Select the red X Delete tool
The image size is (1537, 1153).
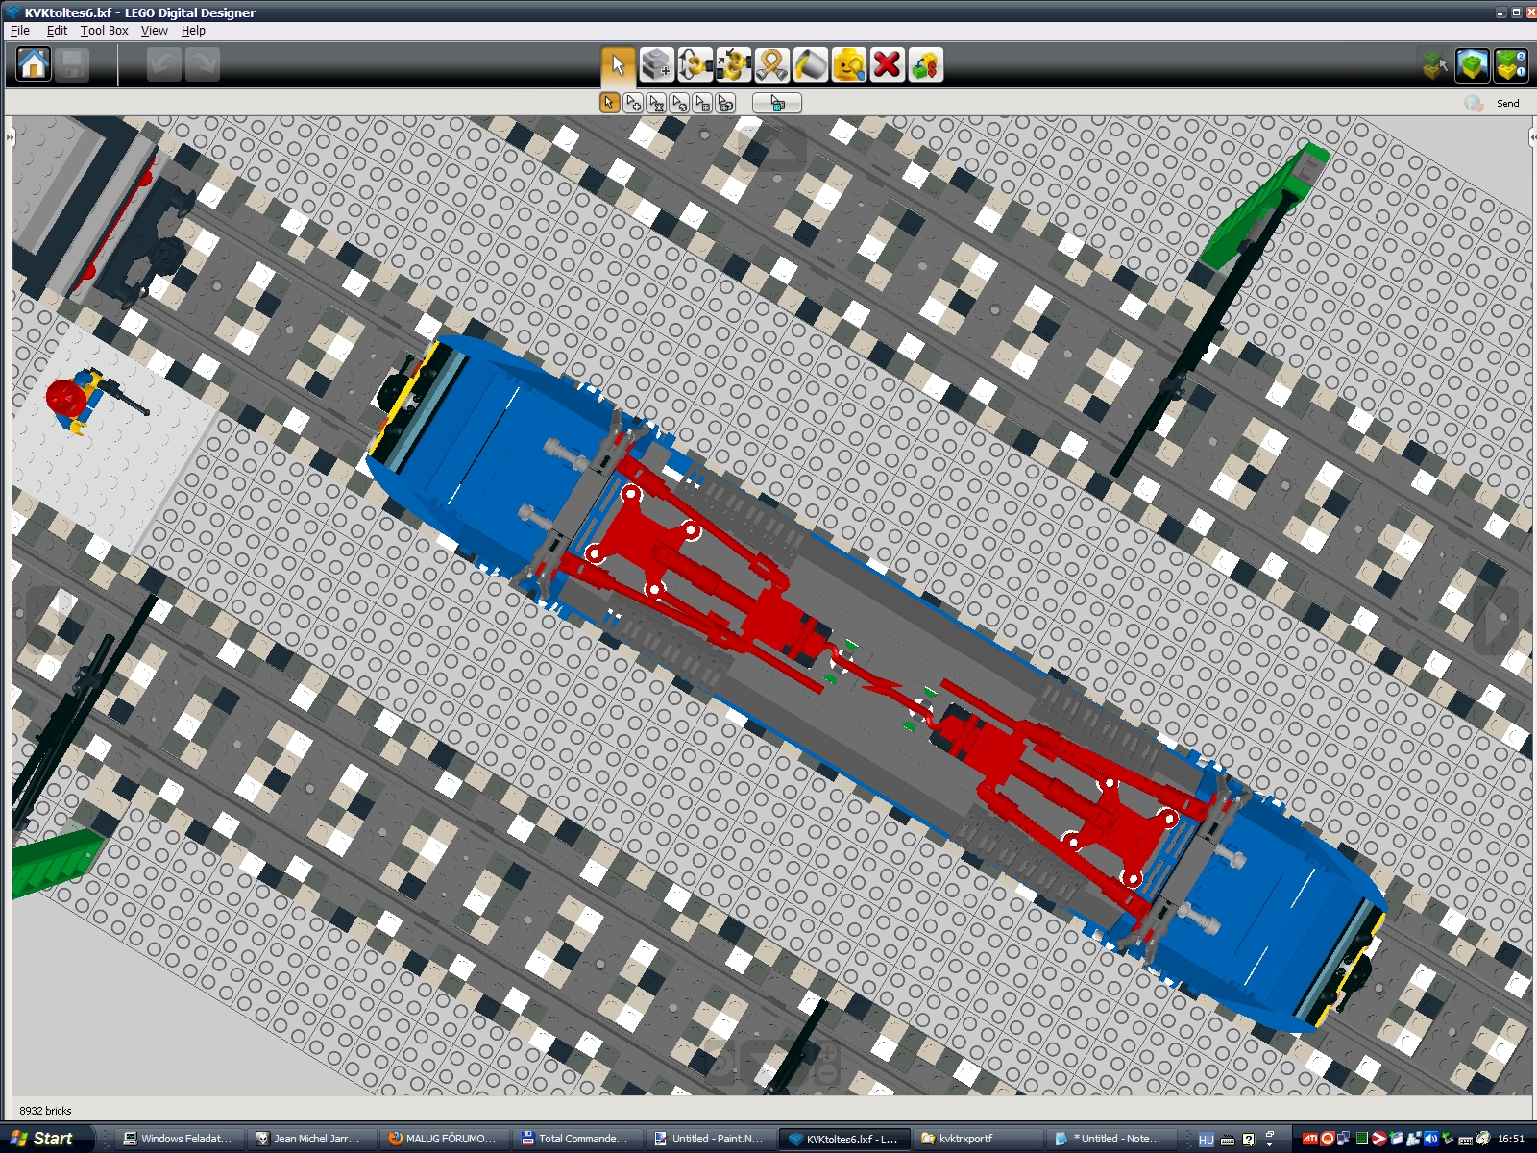(x=888, y=65)
